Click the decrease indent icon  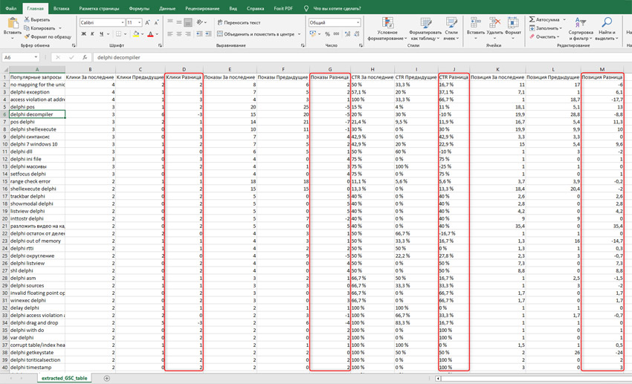point(199,34)
